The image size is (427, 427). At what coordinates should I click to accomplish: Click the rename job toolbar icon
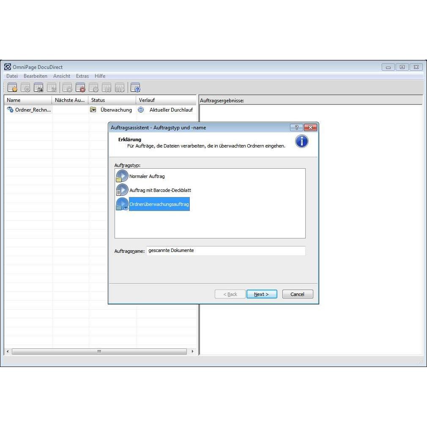click(x=38, y=88)
